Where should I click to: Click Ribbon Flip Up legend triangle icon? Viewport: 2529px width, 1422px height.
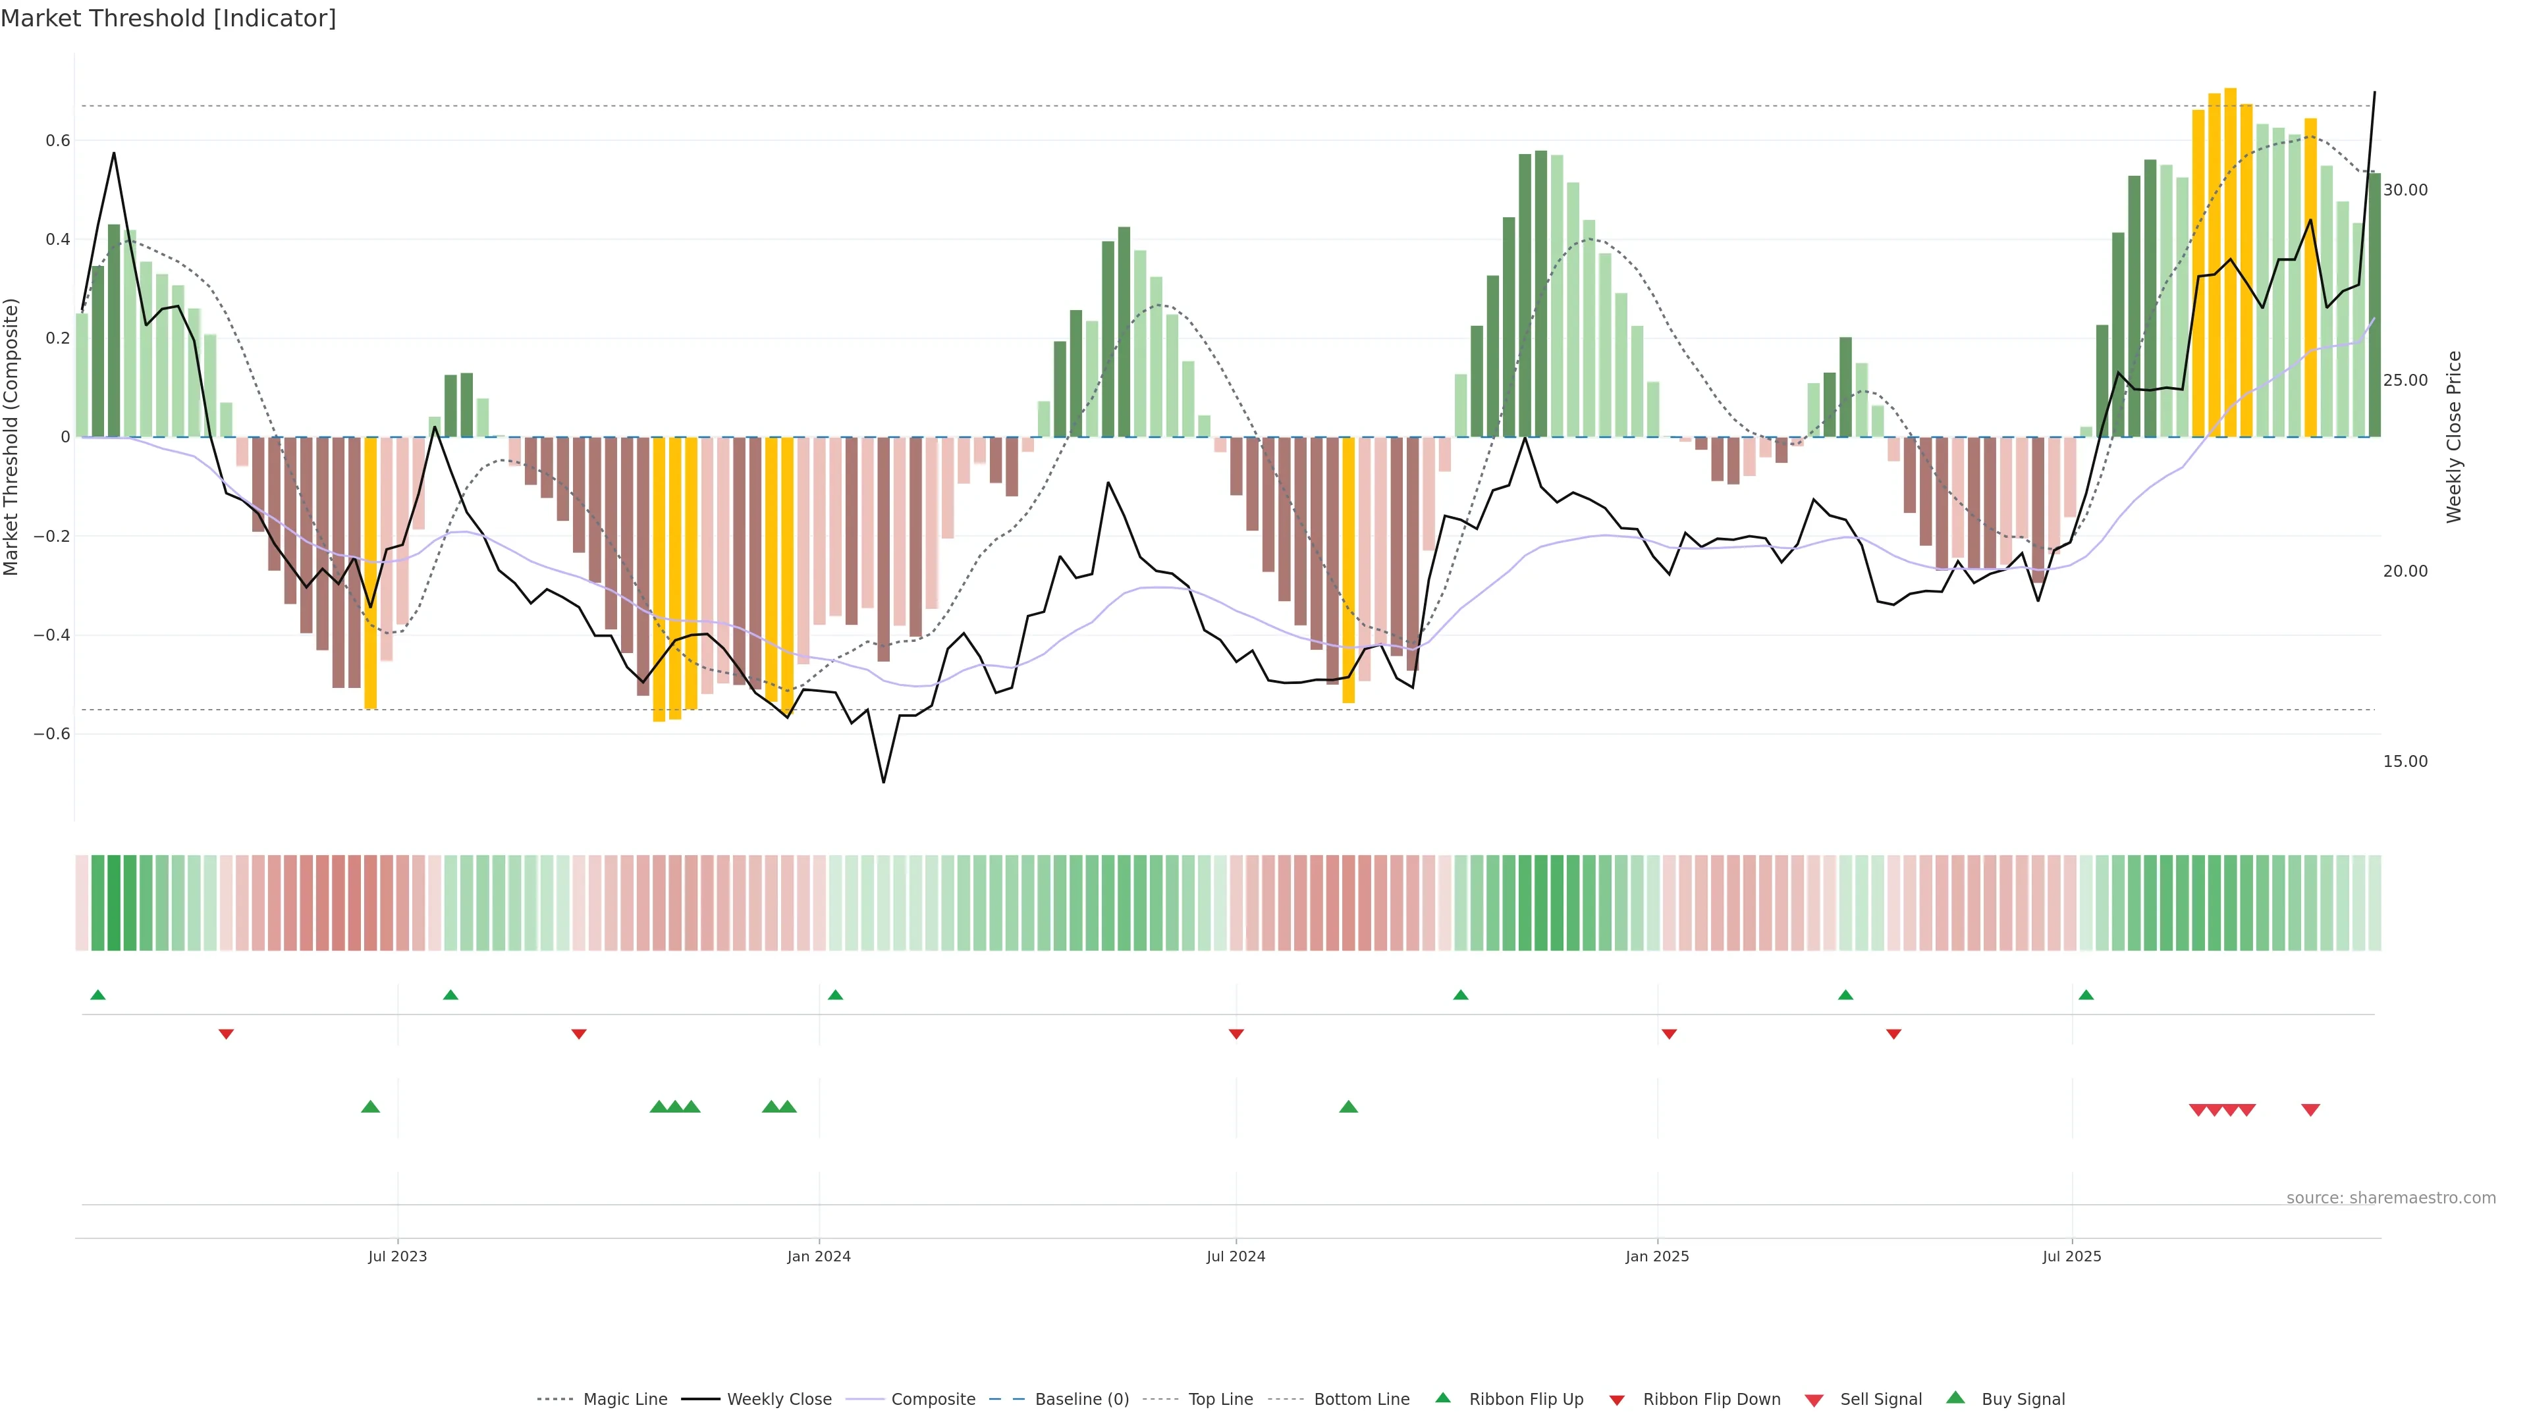coord(1442,1398)
